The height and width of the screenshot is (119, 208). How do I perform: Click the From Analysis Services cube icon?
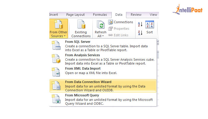click(x=56, y=59)
